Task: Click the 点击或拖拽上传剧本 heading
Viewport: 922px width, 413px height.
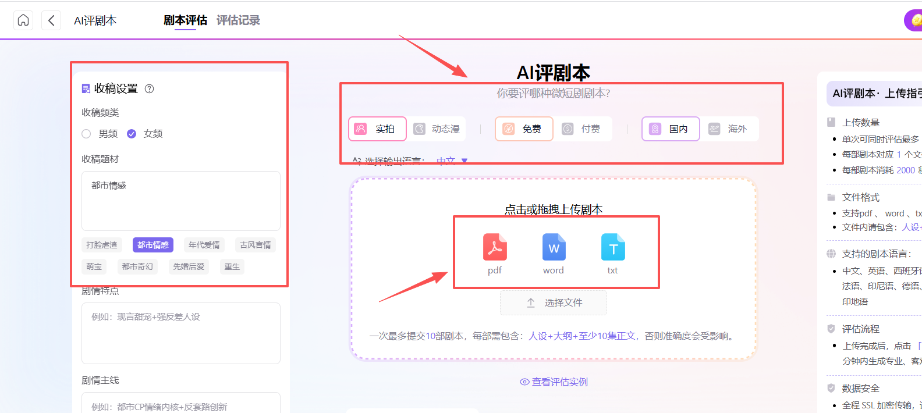Action: tap(554, 209)
